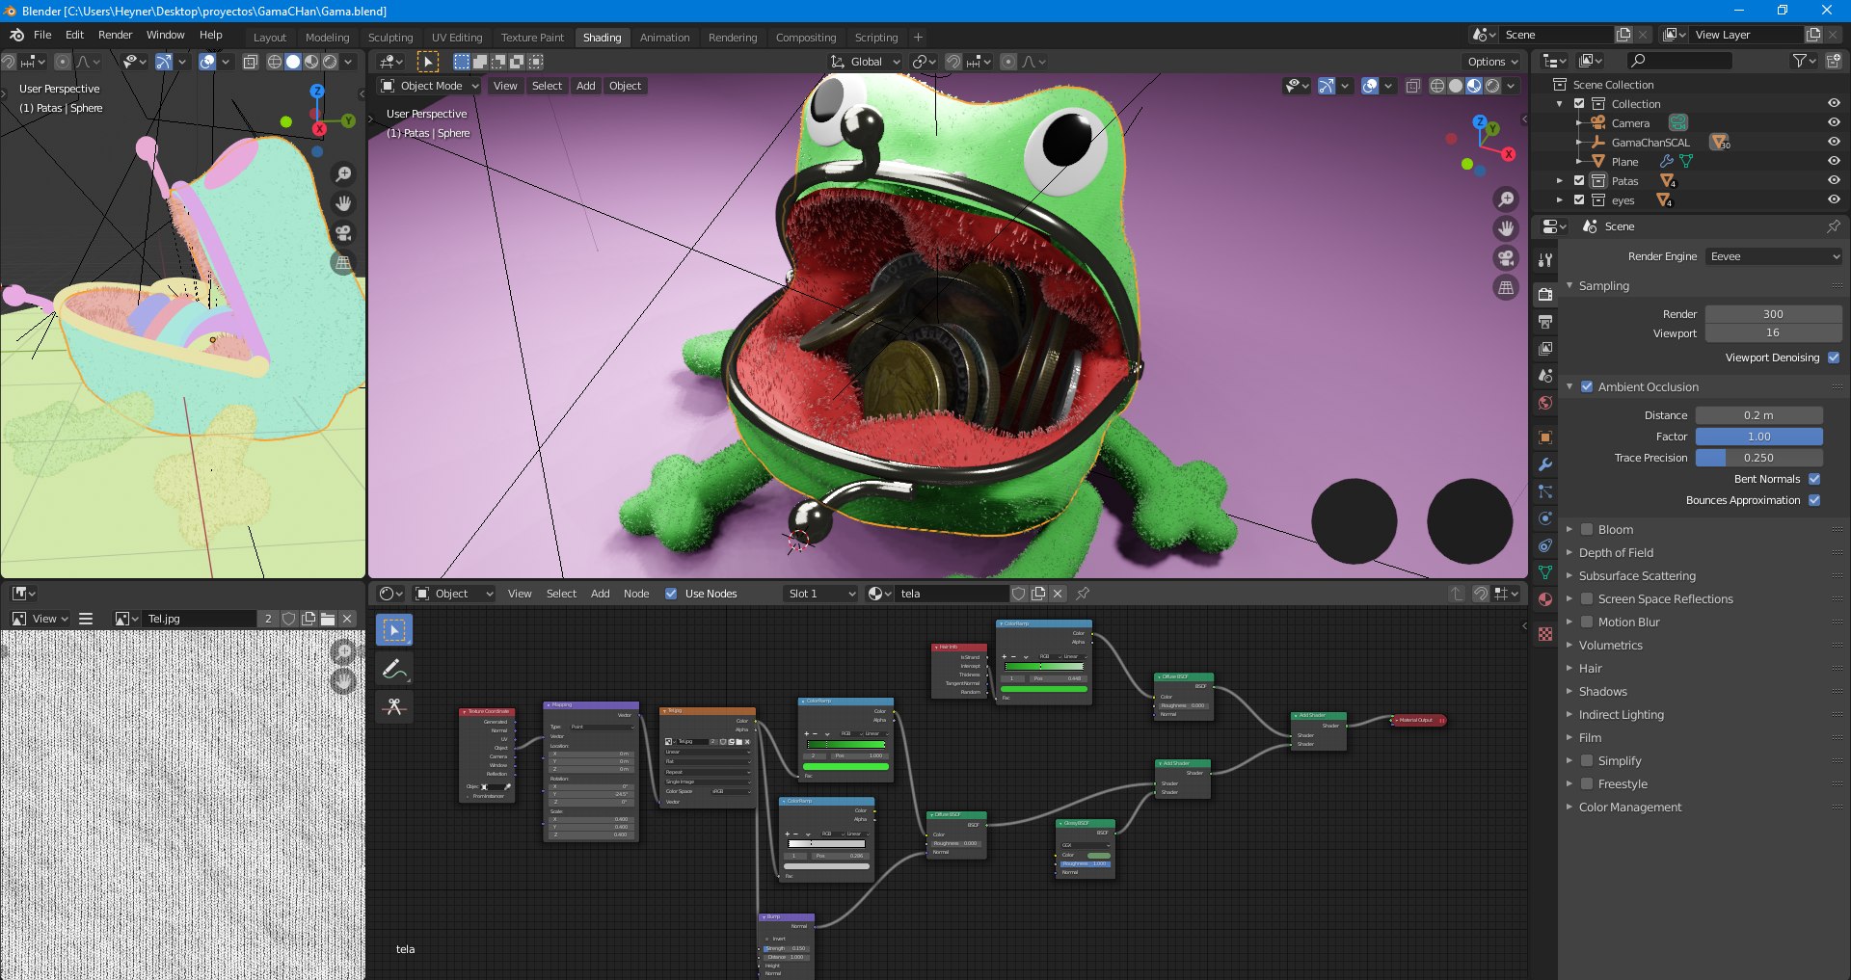
Task: Expand the Depth of Field panel
Action: coord(1616,553)
